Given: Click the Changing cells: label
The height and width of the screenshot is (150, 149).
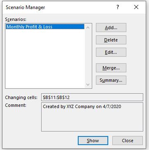Looking at the screenshot, I should (21, 97).
